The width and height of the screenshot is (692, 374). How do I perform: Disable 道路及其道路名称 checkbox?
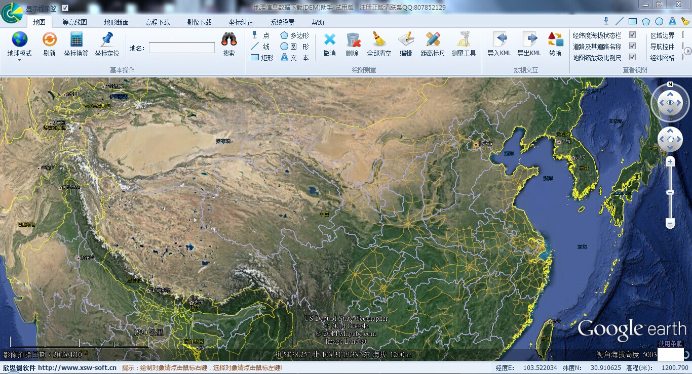point(632,46)
